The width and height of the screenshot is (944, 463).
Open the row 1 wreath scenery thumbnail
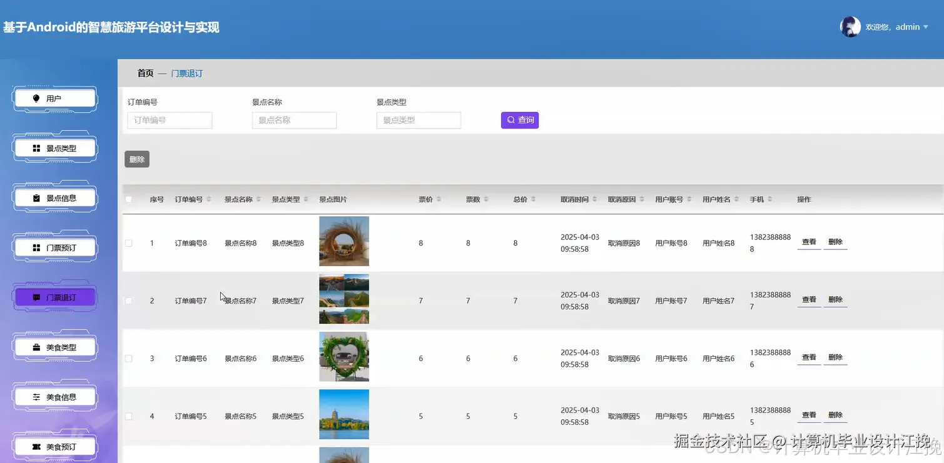pos(344,241)
